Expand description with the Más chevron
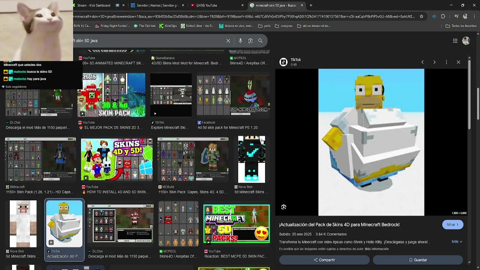480x270 pixels. [457, 242]
